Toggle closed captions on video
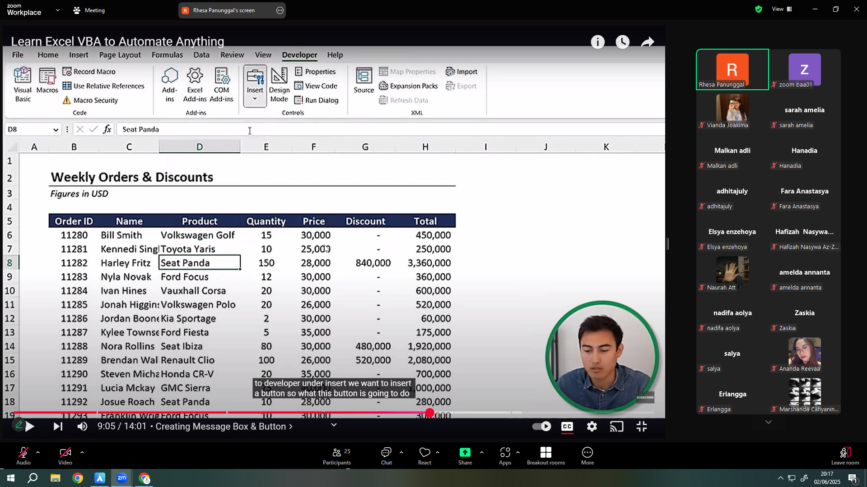The width and height of the screenshot is (867, 487). pyautogui.click(x=567, y=427)
